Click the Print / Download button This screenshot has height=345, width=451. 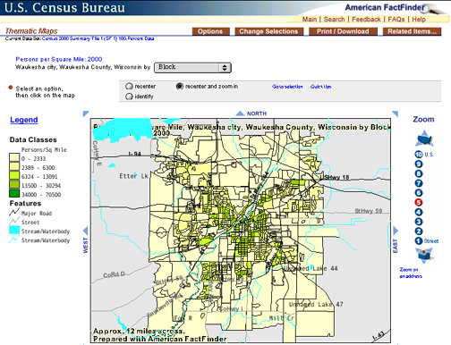click(x=343, y=31)
